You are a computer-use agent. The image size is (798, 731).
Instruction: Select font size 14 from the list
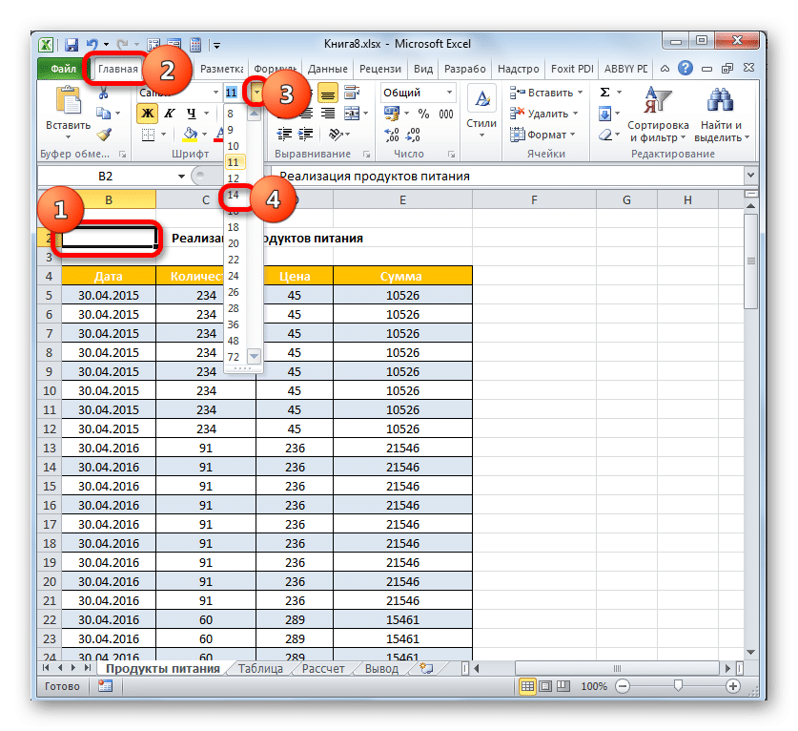[x=234, y=195]
